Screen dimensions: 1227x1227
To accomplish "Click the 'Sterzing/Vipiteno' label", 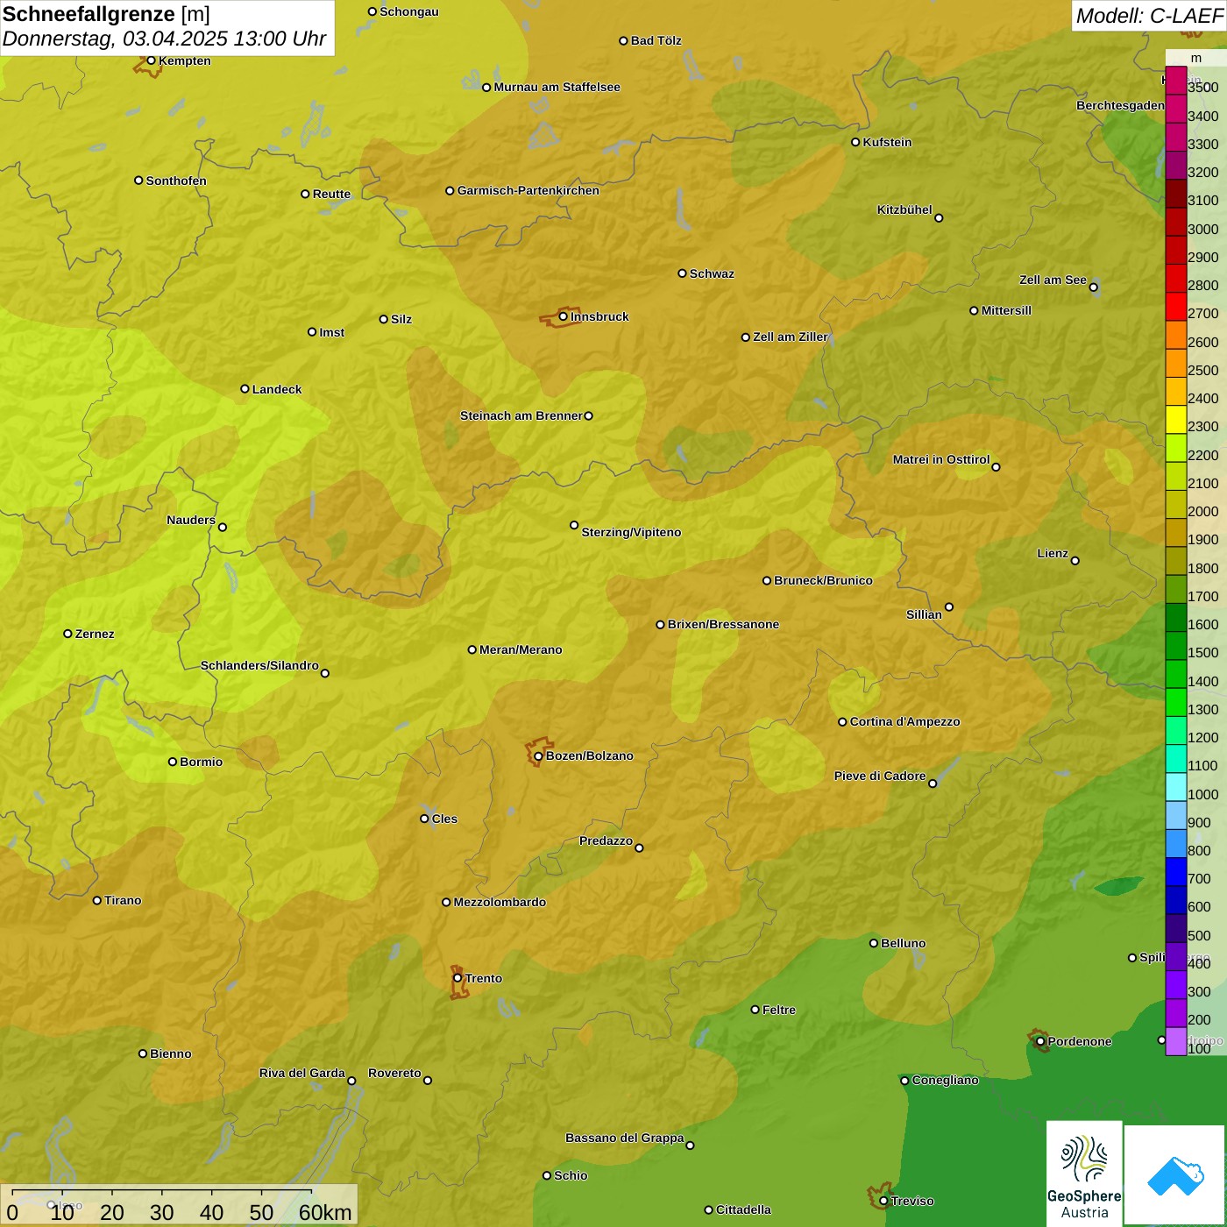I will (x=631, y=532).
